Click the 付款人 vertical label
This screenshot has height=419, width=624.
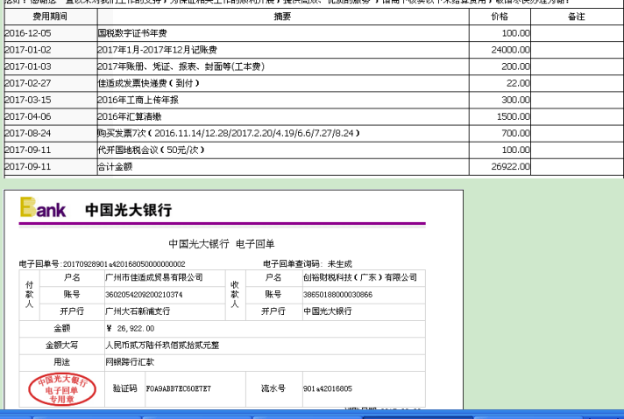[30, 294]
